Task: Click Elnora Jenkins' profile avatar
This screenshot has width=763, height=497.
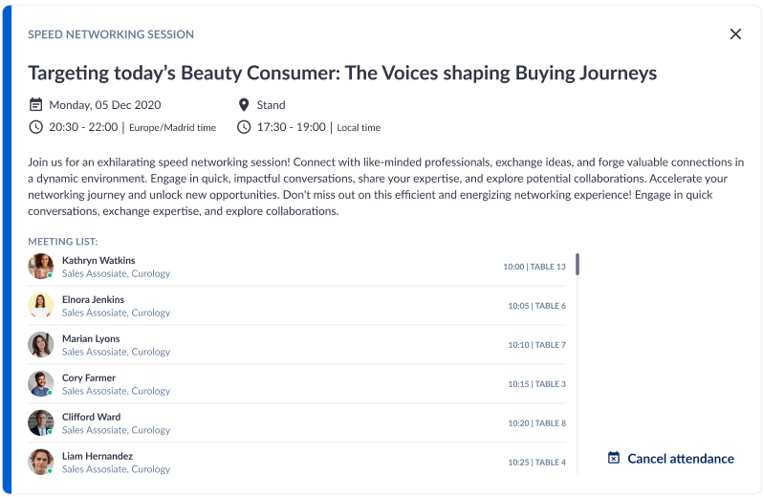Action: click(x=41, y=306)
